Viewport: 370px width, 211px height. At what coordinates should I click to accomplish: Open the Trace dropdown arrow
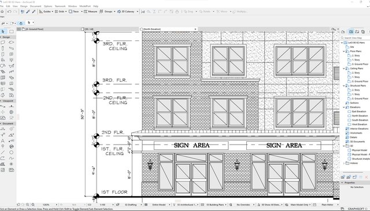(82, 12)
